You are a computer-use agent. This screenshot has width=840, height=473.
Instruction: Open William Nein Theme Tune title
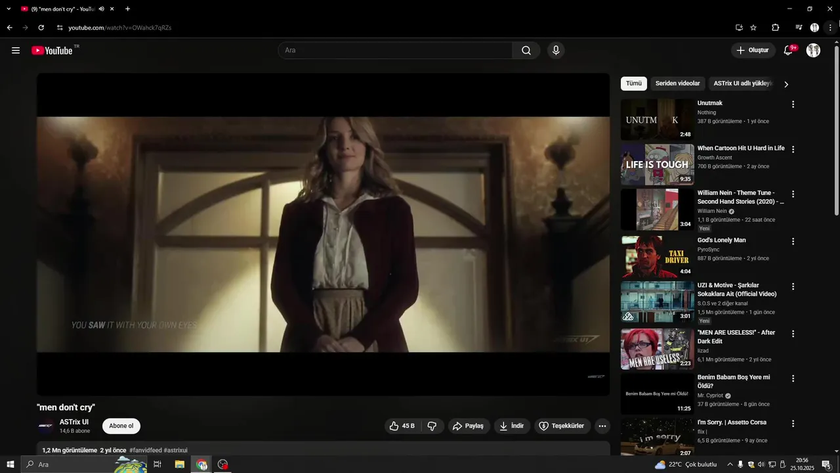pos(740,197)
